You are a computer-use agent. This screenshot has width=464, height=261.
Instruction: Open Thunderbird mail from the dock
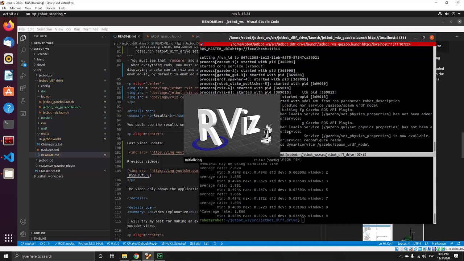[x=9, y=42]
